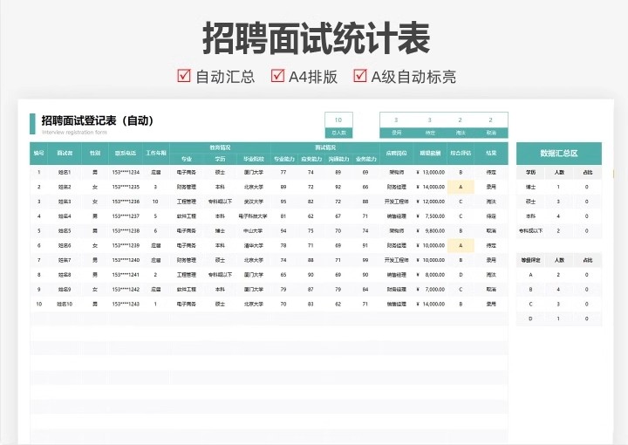Select the D rating in 姓名8 row
This screenshot has width=628, height=445.
point(461,275)
